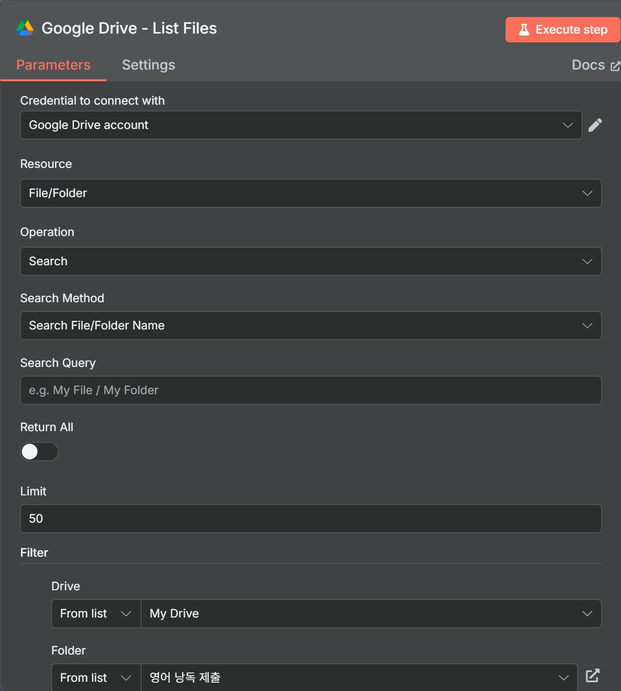Toggle the Return All switch
The height and width of the screenshot is (691, 621).
pos(39,452)
